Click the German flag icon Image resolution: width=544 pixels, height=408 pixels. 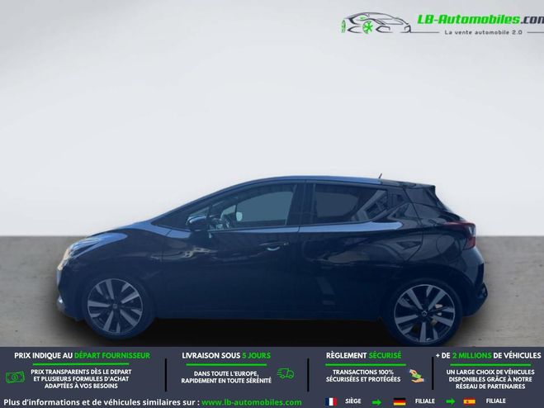point(400,401)
